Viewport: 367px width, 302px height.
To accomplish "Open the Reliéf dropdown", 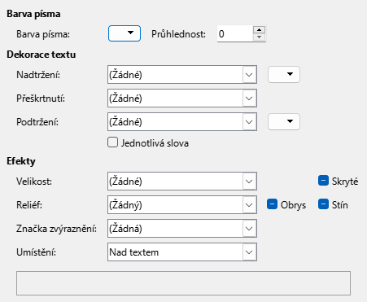I will point(182,204).
